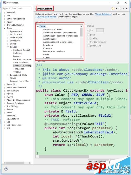Open the preferences view menu triangle
This screenshot has height=175, width=131.
click(x=127, y=9)
